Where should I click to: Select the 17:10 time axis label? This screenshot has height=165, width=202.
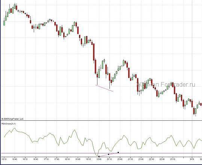click(46, 159)
